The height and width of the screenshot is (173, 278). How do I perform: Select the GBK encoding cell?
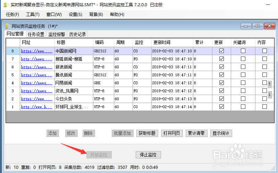103,83
